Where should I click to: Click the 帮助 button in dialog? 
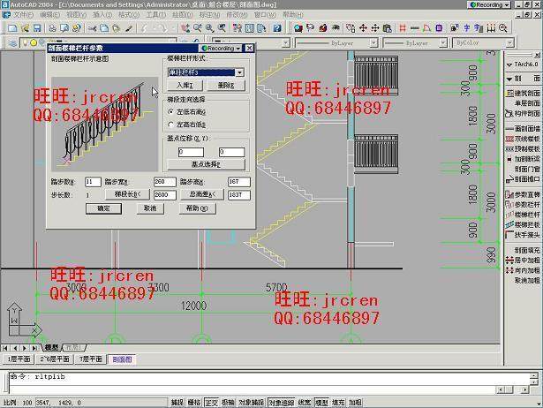pos(197,208)
